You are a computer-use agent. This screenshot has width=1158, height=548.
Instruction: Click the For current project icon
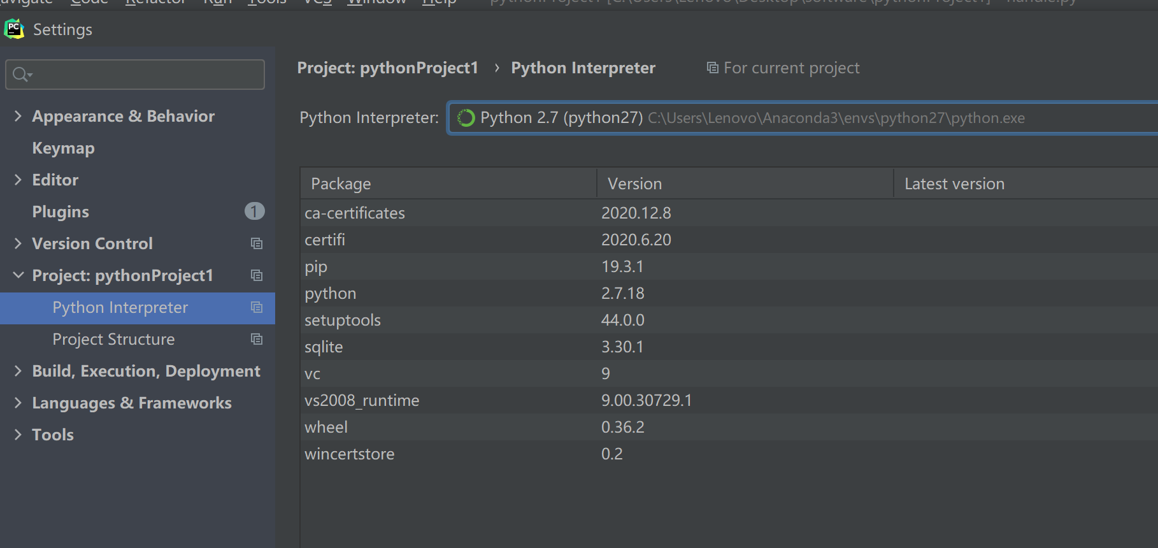(713, 68)
